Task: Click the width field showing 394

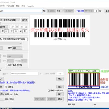Action: (x=13, y=27)
